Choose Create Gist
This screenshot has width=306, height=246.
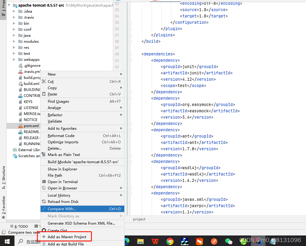tap(82, 230)
